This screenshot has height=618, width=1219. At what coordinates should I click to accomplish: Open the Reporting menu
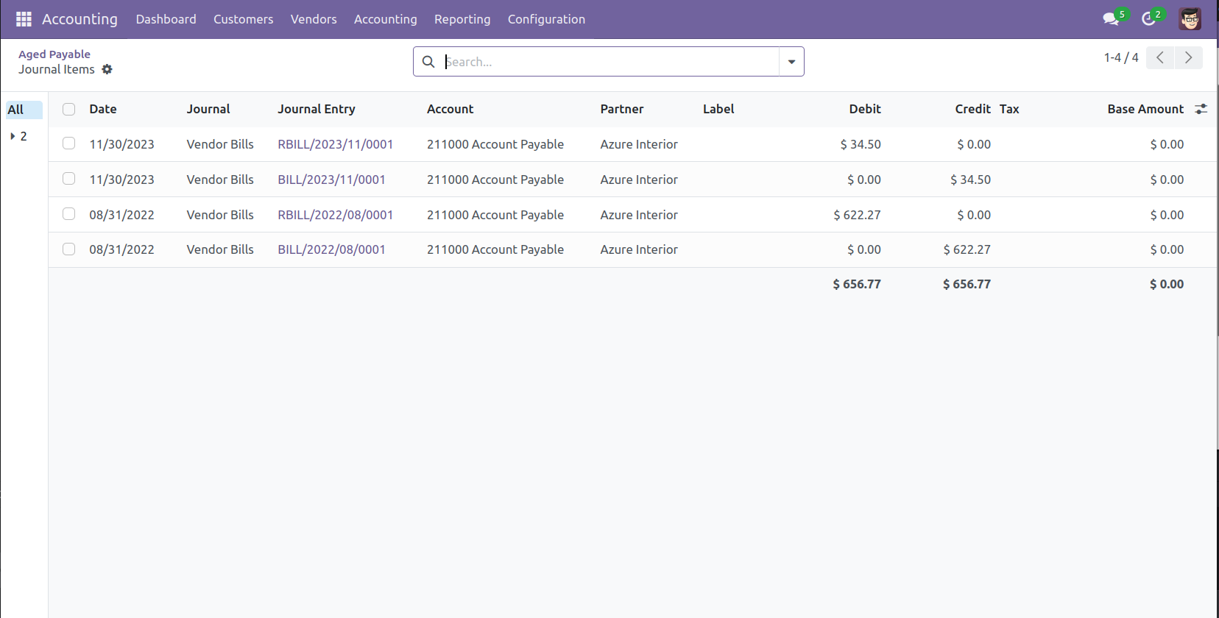point(462,19)
